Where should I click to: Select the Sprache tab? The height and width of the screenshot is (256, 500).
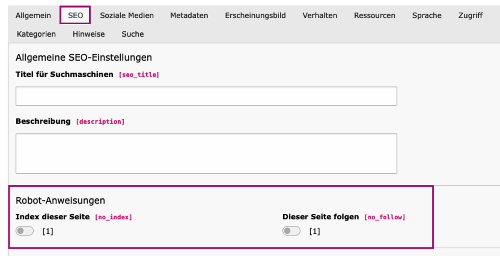point(427,16)
